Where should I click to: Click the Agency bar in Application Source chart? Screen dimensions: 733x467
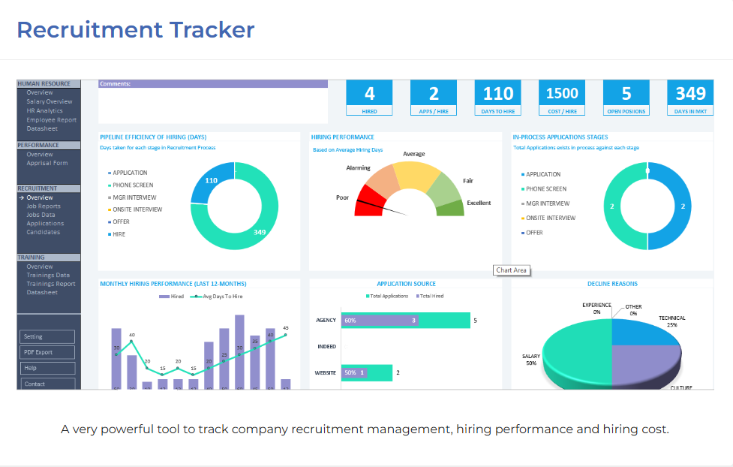tap(405, 321)
